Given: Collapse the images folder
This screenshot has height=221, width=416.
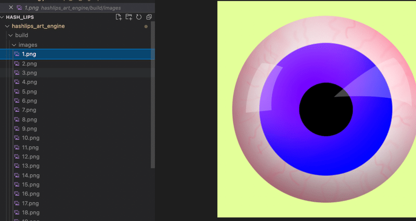Looking at the screenshot, I should [14, 45].
